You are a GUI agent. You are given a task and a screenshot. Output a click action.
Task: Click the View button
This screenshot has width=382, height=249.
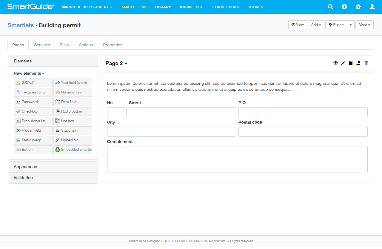pyautogui.click(x=297, y=25)
